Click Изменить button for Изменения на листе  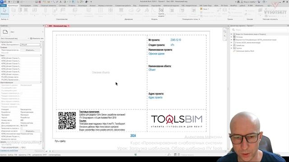(30, 131)
